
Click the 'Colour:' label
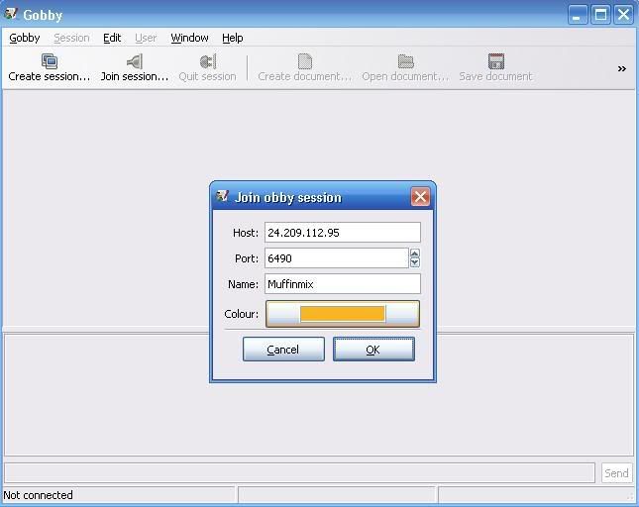tap(242, 314)
